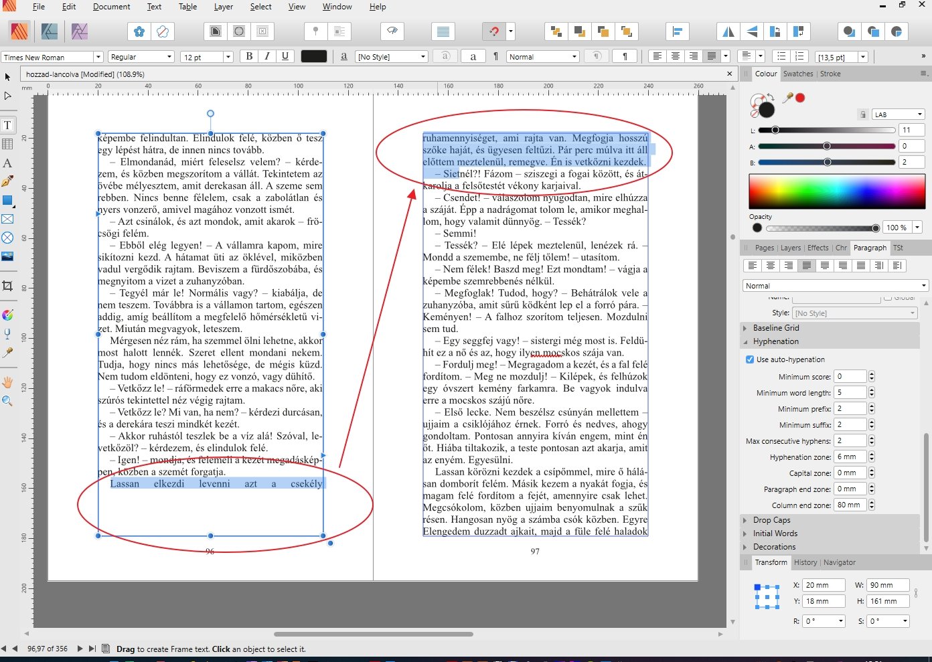Uncheck Use auto-hyphenation checkbox
Image resolution: width=932 pixels, height=662 pixels.
[x=750, y=359]
